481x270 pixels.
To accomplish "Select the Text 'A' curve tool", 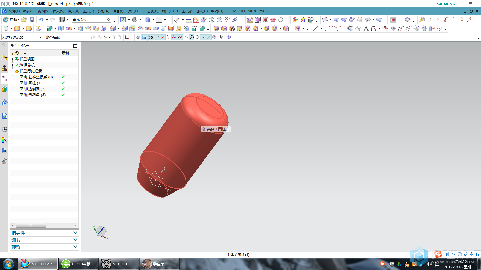I will (x=366, y=29).
